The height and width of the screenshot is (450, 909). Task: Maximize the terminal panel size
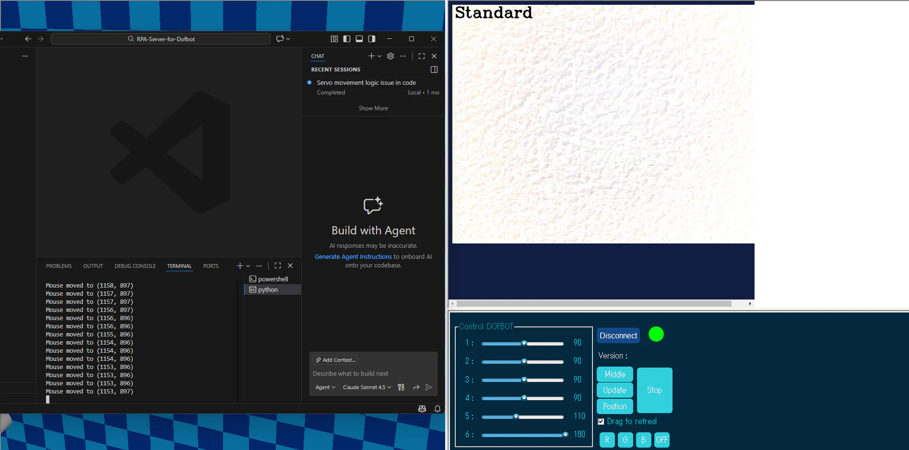[278, 265]
